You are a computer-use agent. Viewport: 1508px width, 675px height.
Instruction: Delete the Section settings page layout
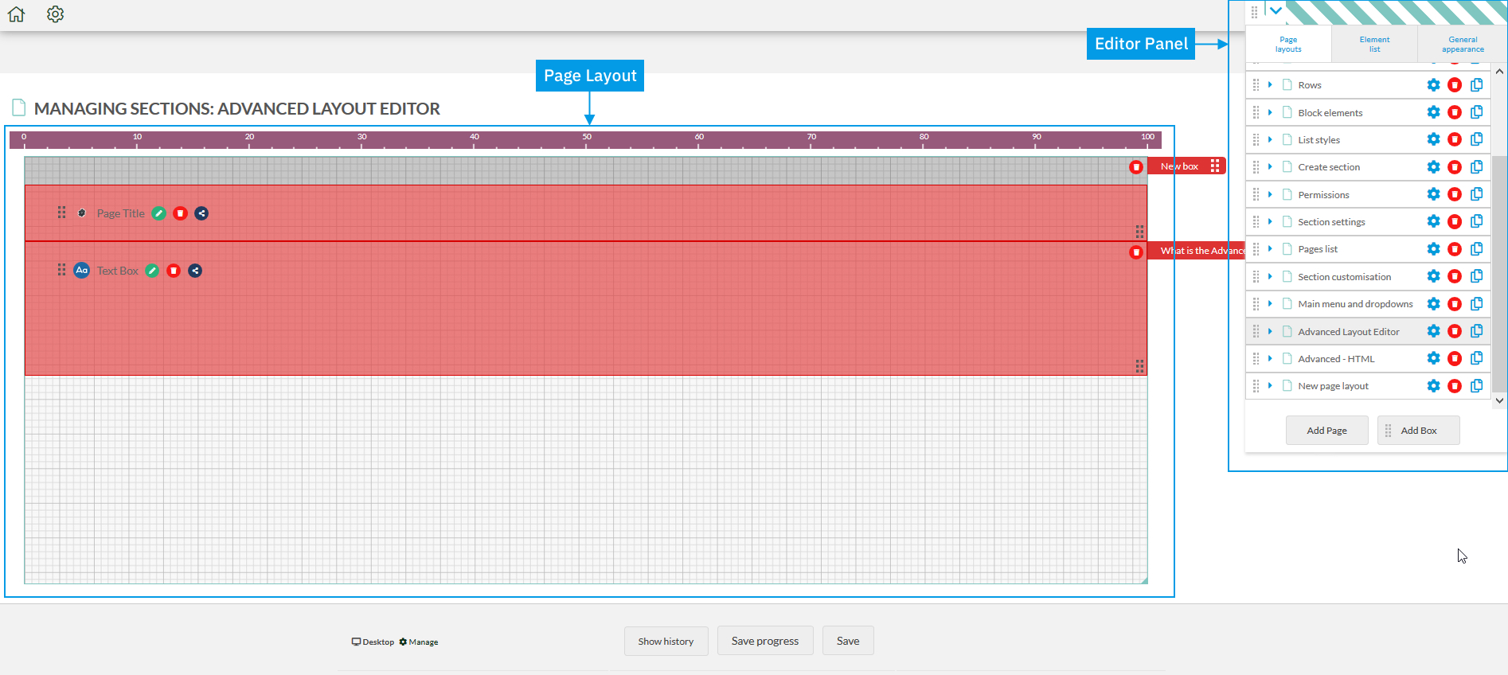[1455, 221]
